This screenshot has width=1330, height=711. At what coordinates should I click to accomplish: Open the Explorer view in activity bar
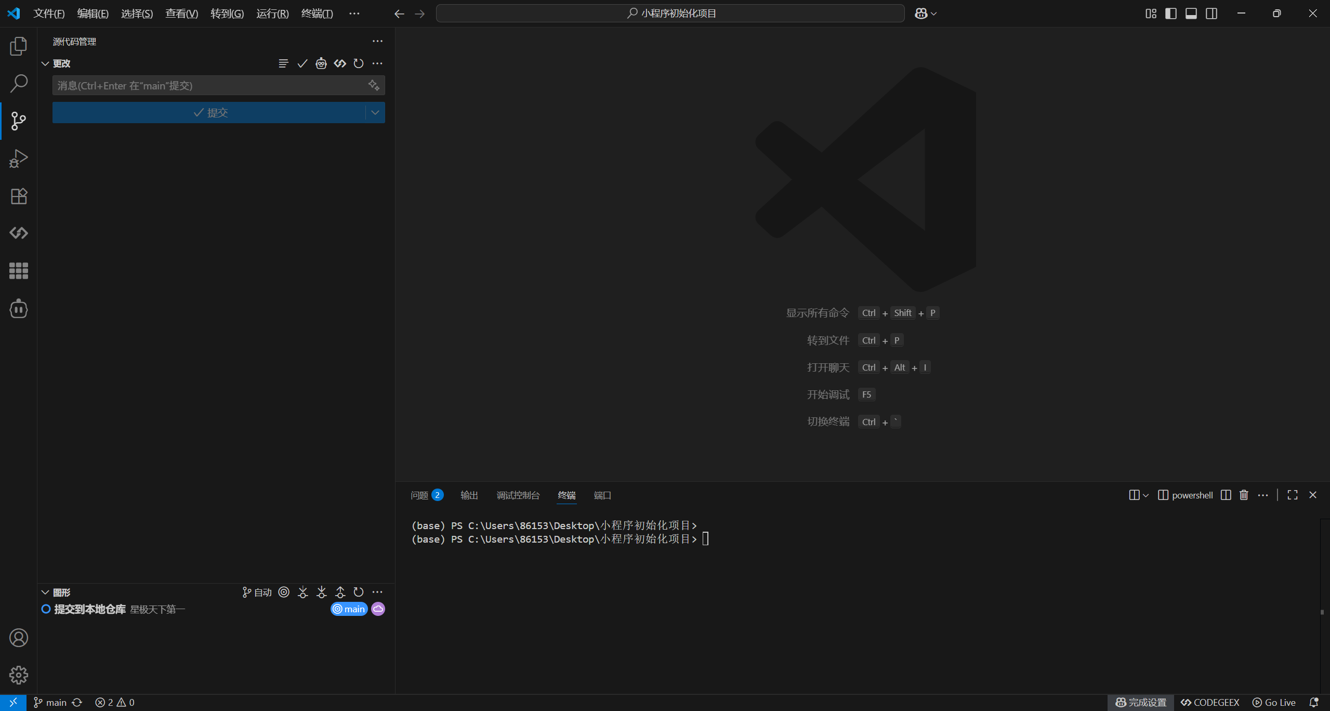pos(19,46)
